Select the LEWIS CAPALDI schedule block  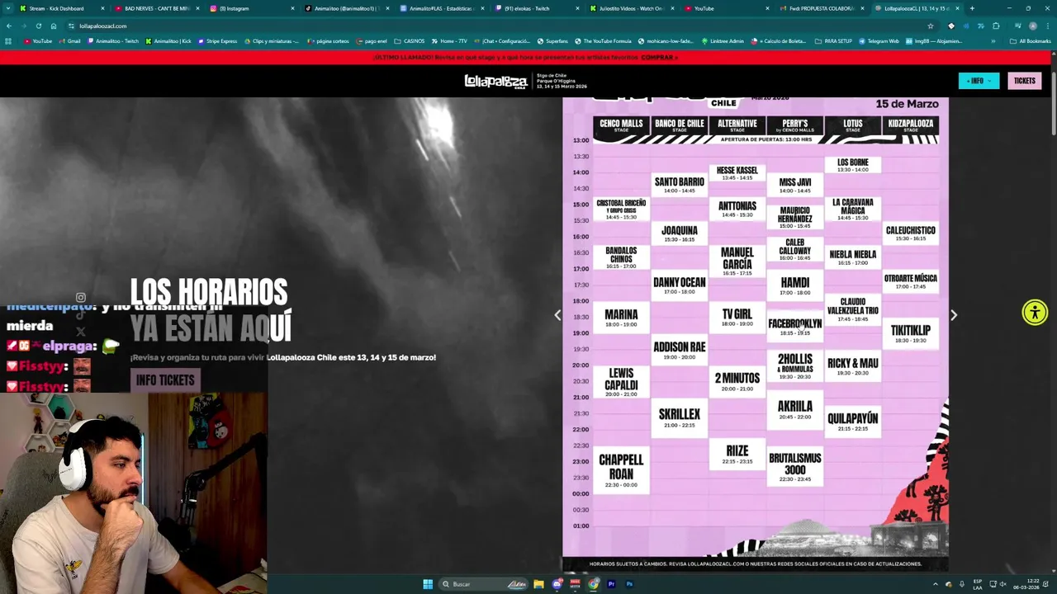[621, 383]
